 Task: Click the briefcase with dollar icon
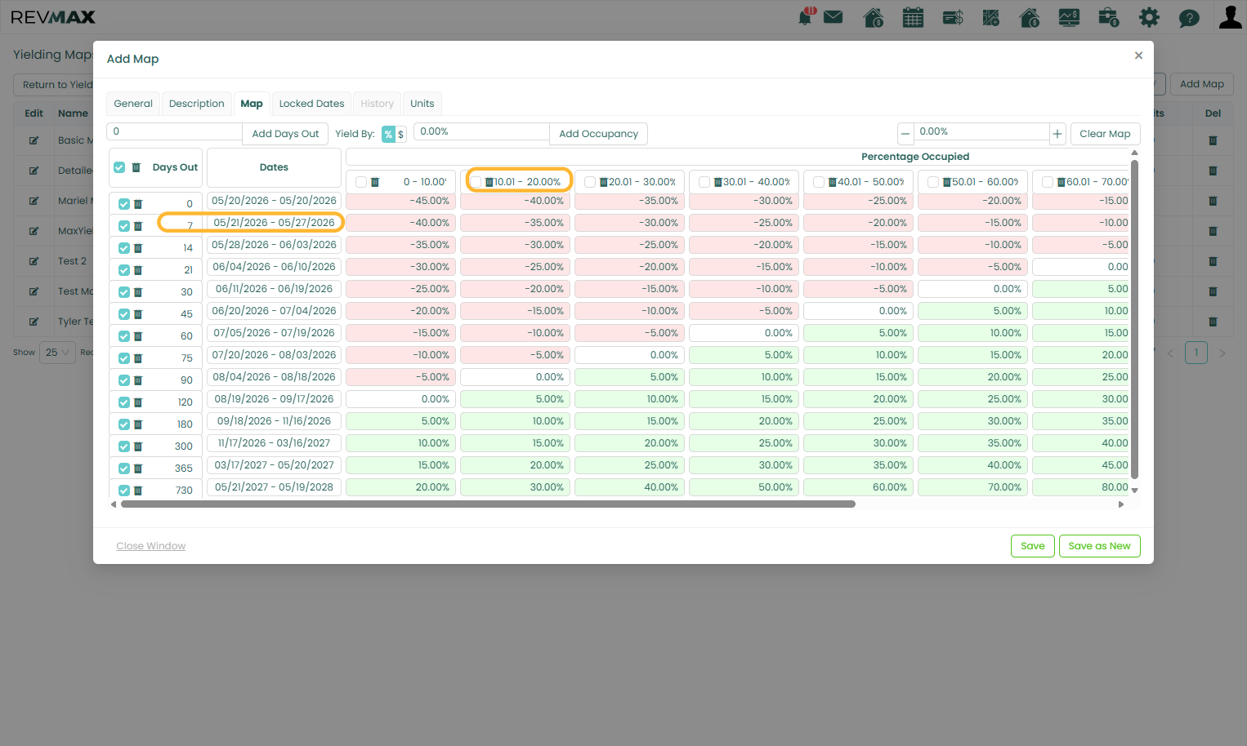[1109, 17]
